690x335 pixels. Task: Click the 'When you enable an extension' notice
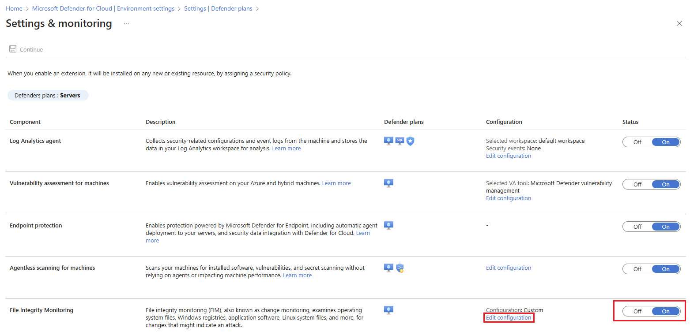149,74
